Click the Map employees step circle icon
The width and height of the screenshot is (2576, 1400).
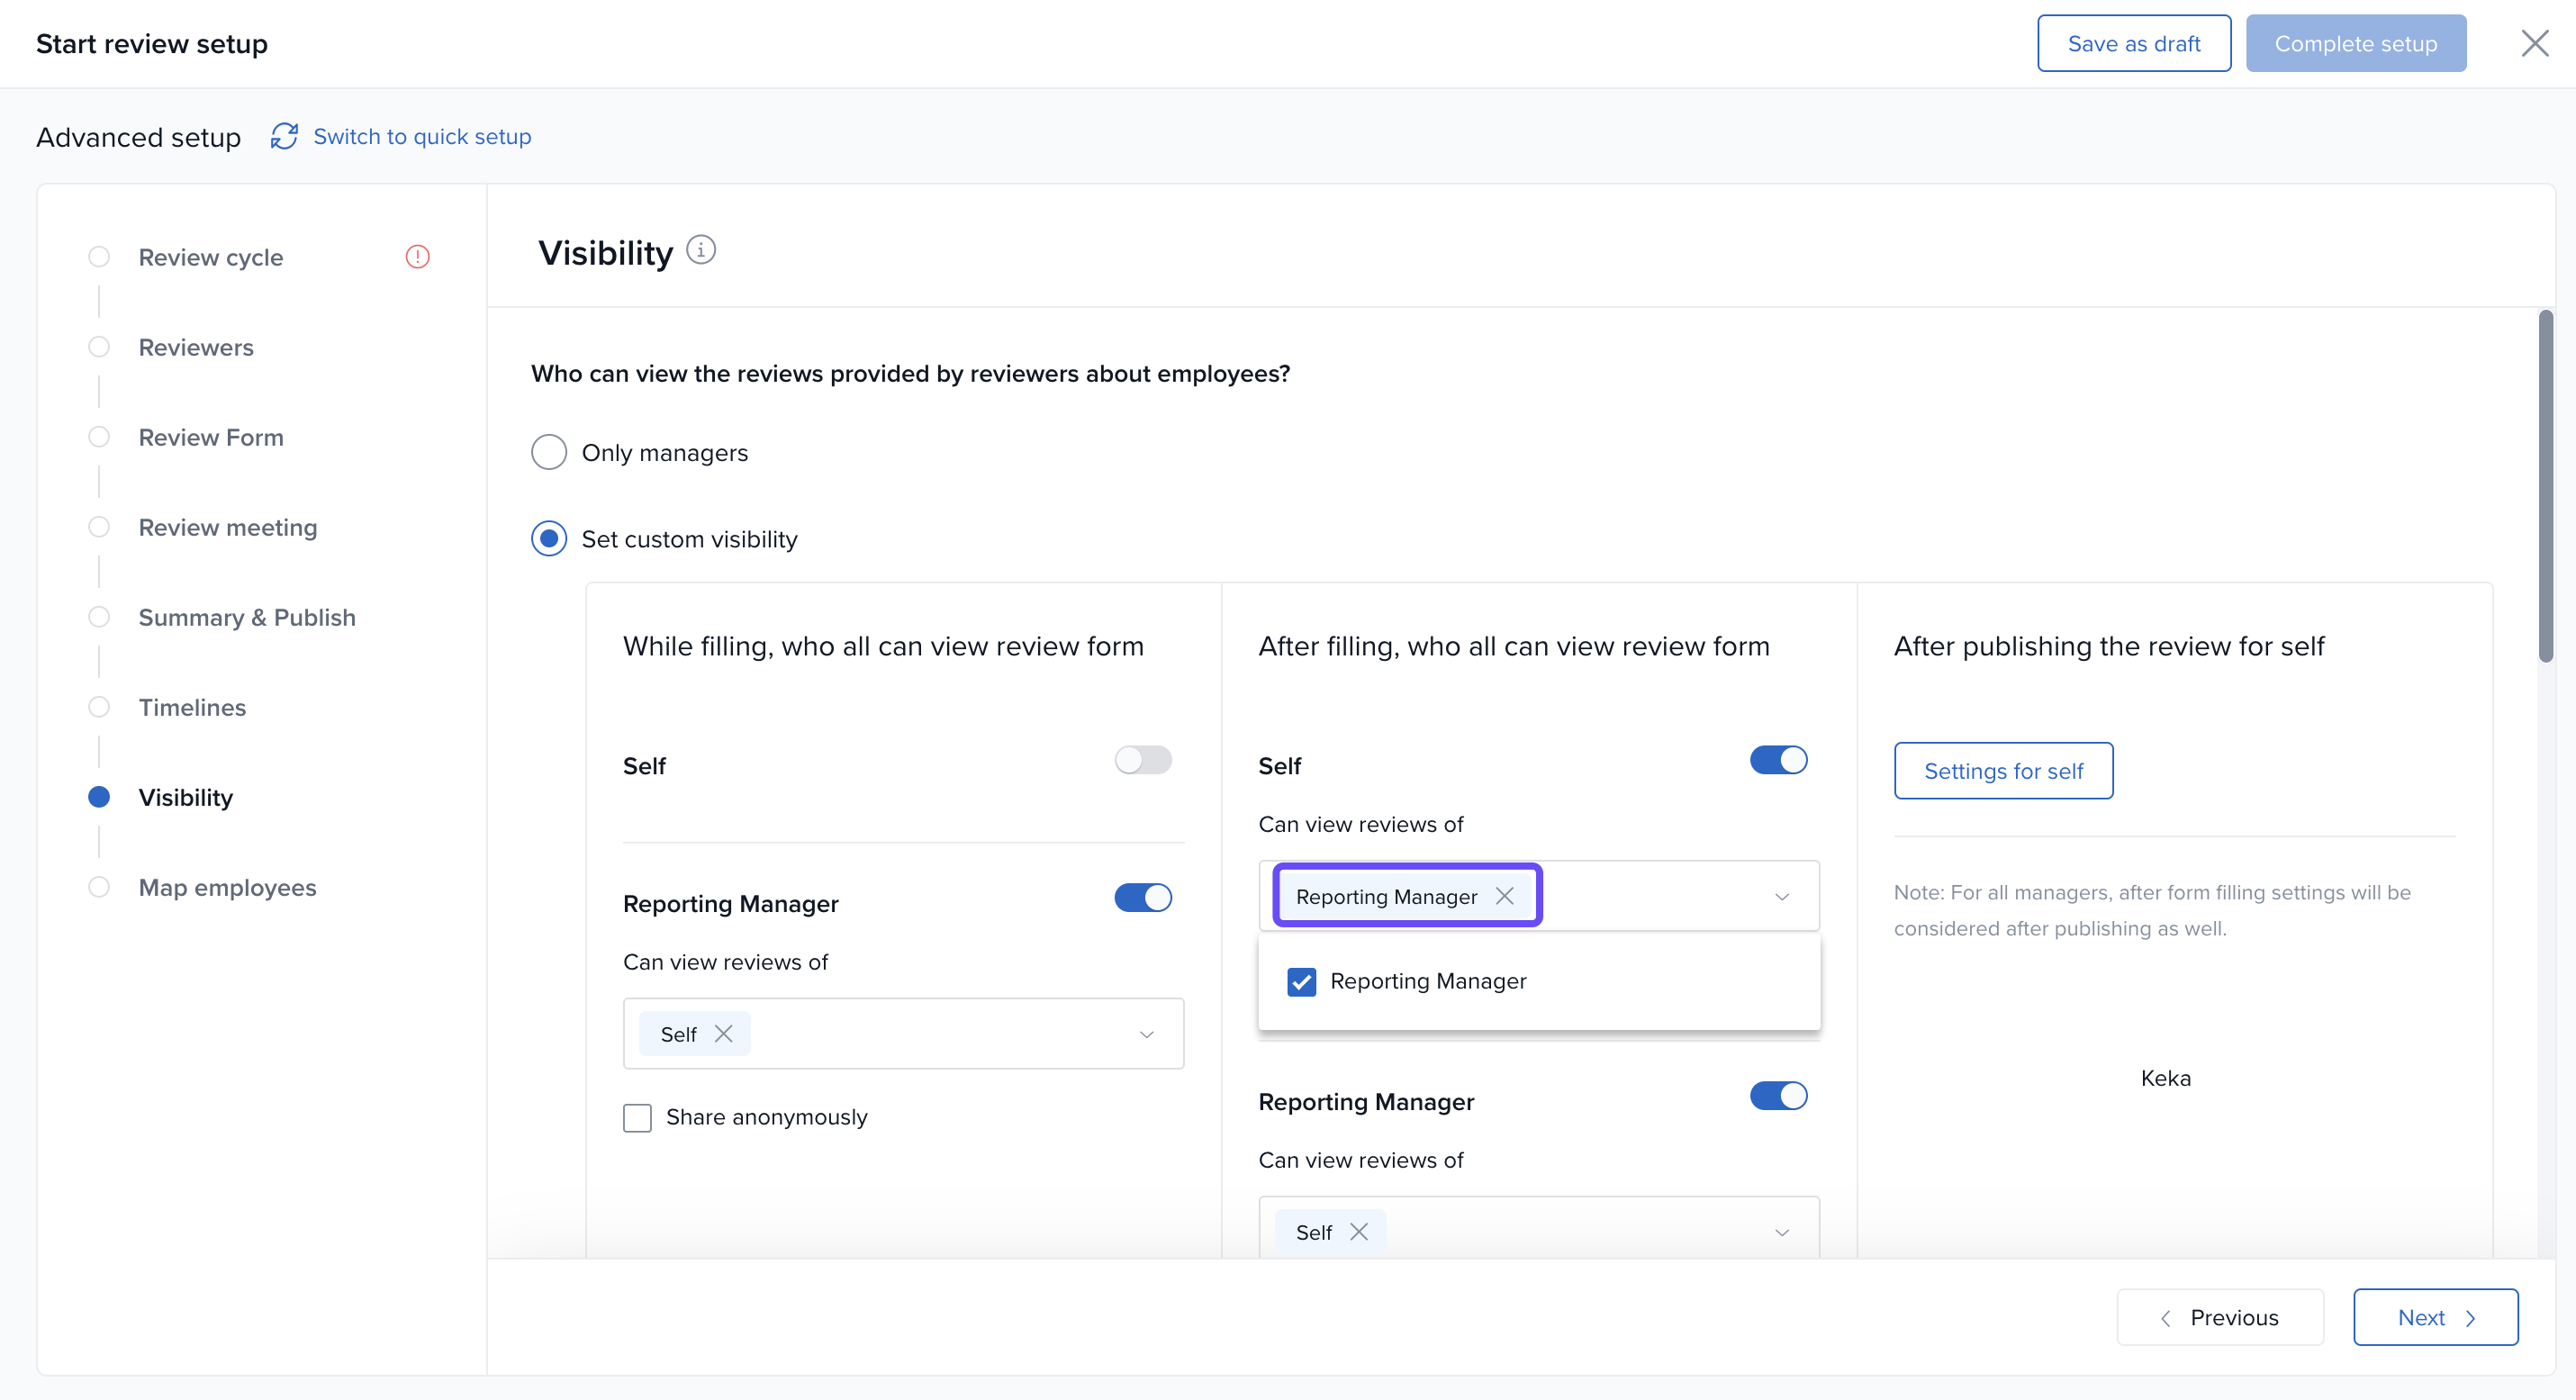click(x=99, y=887)
